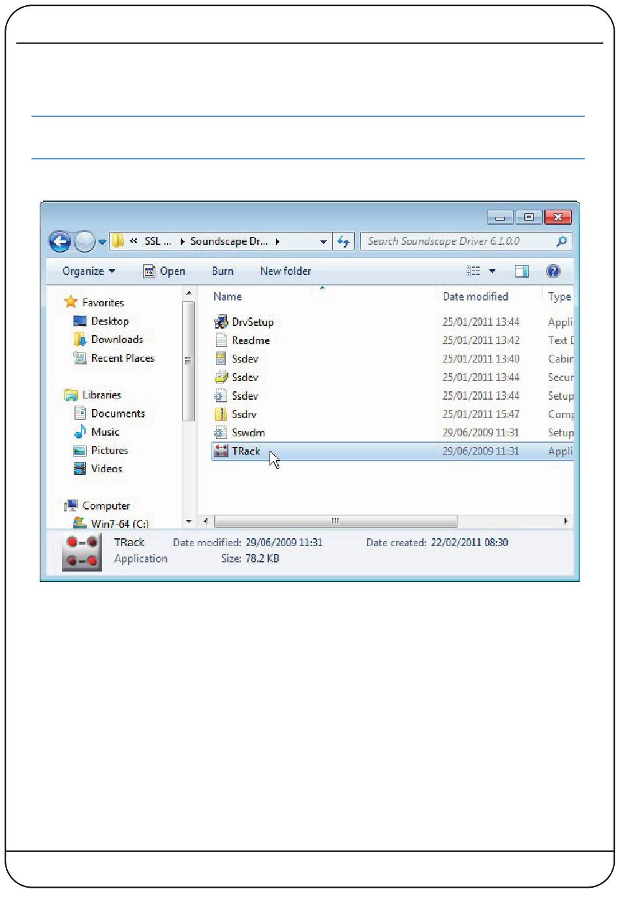Click the New folder button

pos(285,271)
